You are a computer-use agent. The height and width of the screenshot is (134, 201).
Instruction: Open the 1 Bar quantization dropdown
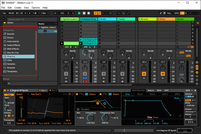point(44,13)
